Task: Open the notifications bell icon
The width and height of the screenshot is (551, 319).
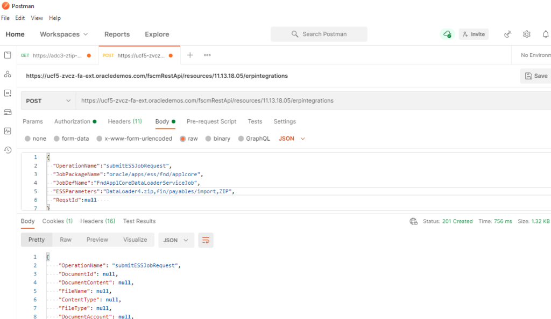Action: coord(546,34)
